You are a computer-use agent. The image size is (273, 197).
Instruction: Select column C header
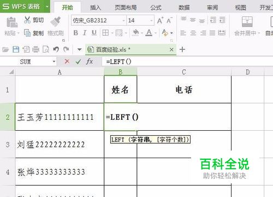coord(184,72)
